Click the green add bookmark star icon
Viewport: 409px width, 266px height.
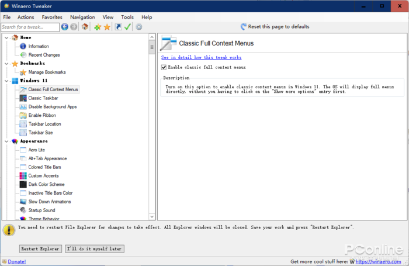coord(98,27)
